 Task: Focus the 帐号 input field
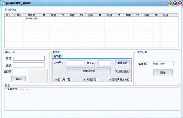(29, 58)
